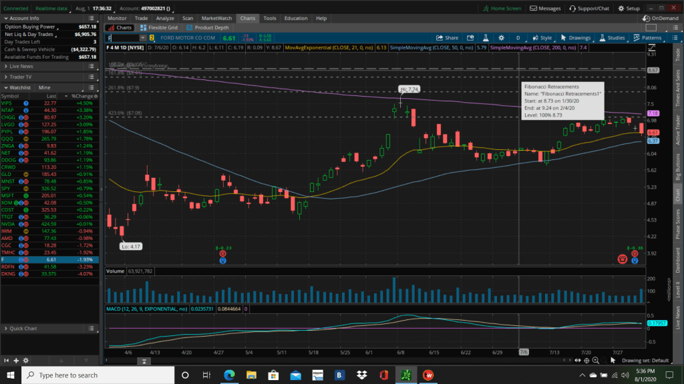Select the Flexible Grid sub-tab

(x=159, y=28)
